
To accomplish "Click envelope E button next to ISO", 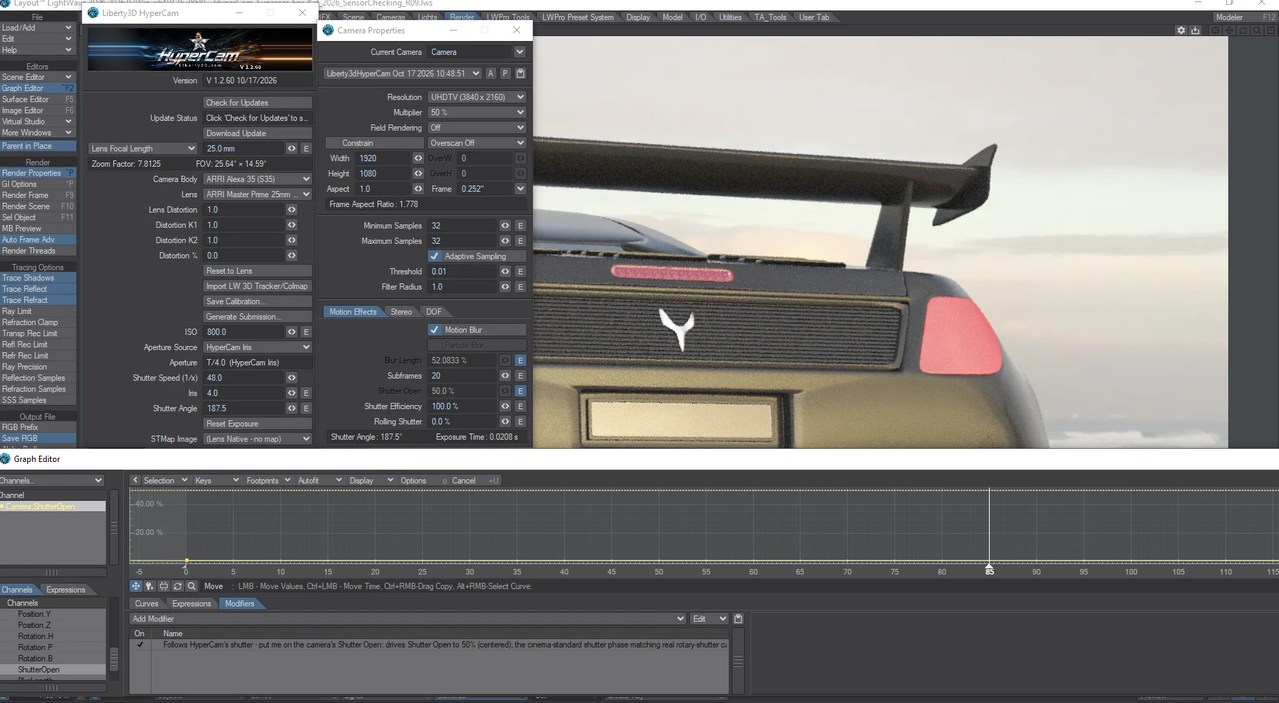I will click(x=306, y=332).
